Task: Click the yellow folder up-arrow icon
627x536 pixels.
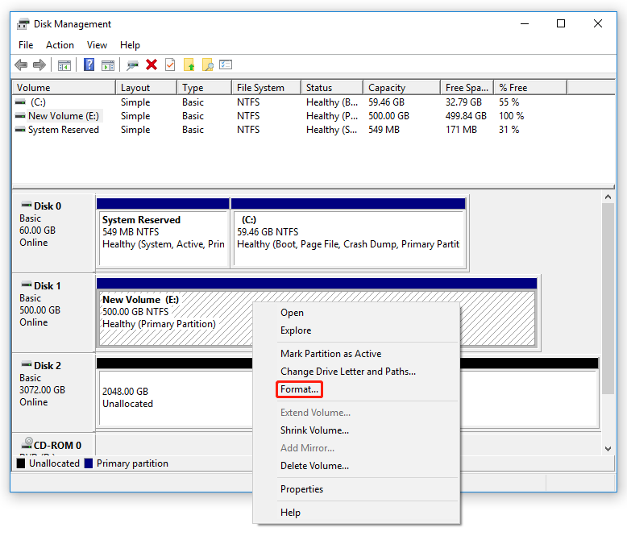Action: pos(189,64)
